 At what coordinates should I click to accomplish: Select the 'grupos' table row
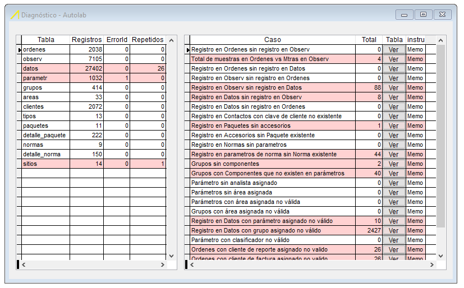click(94, 88)
